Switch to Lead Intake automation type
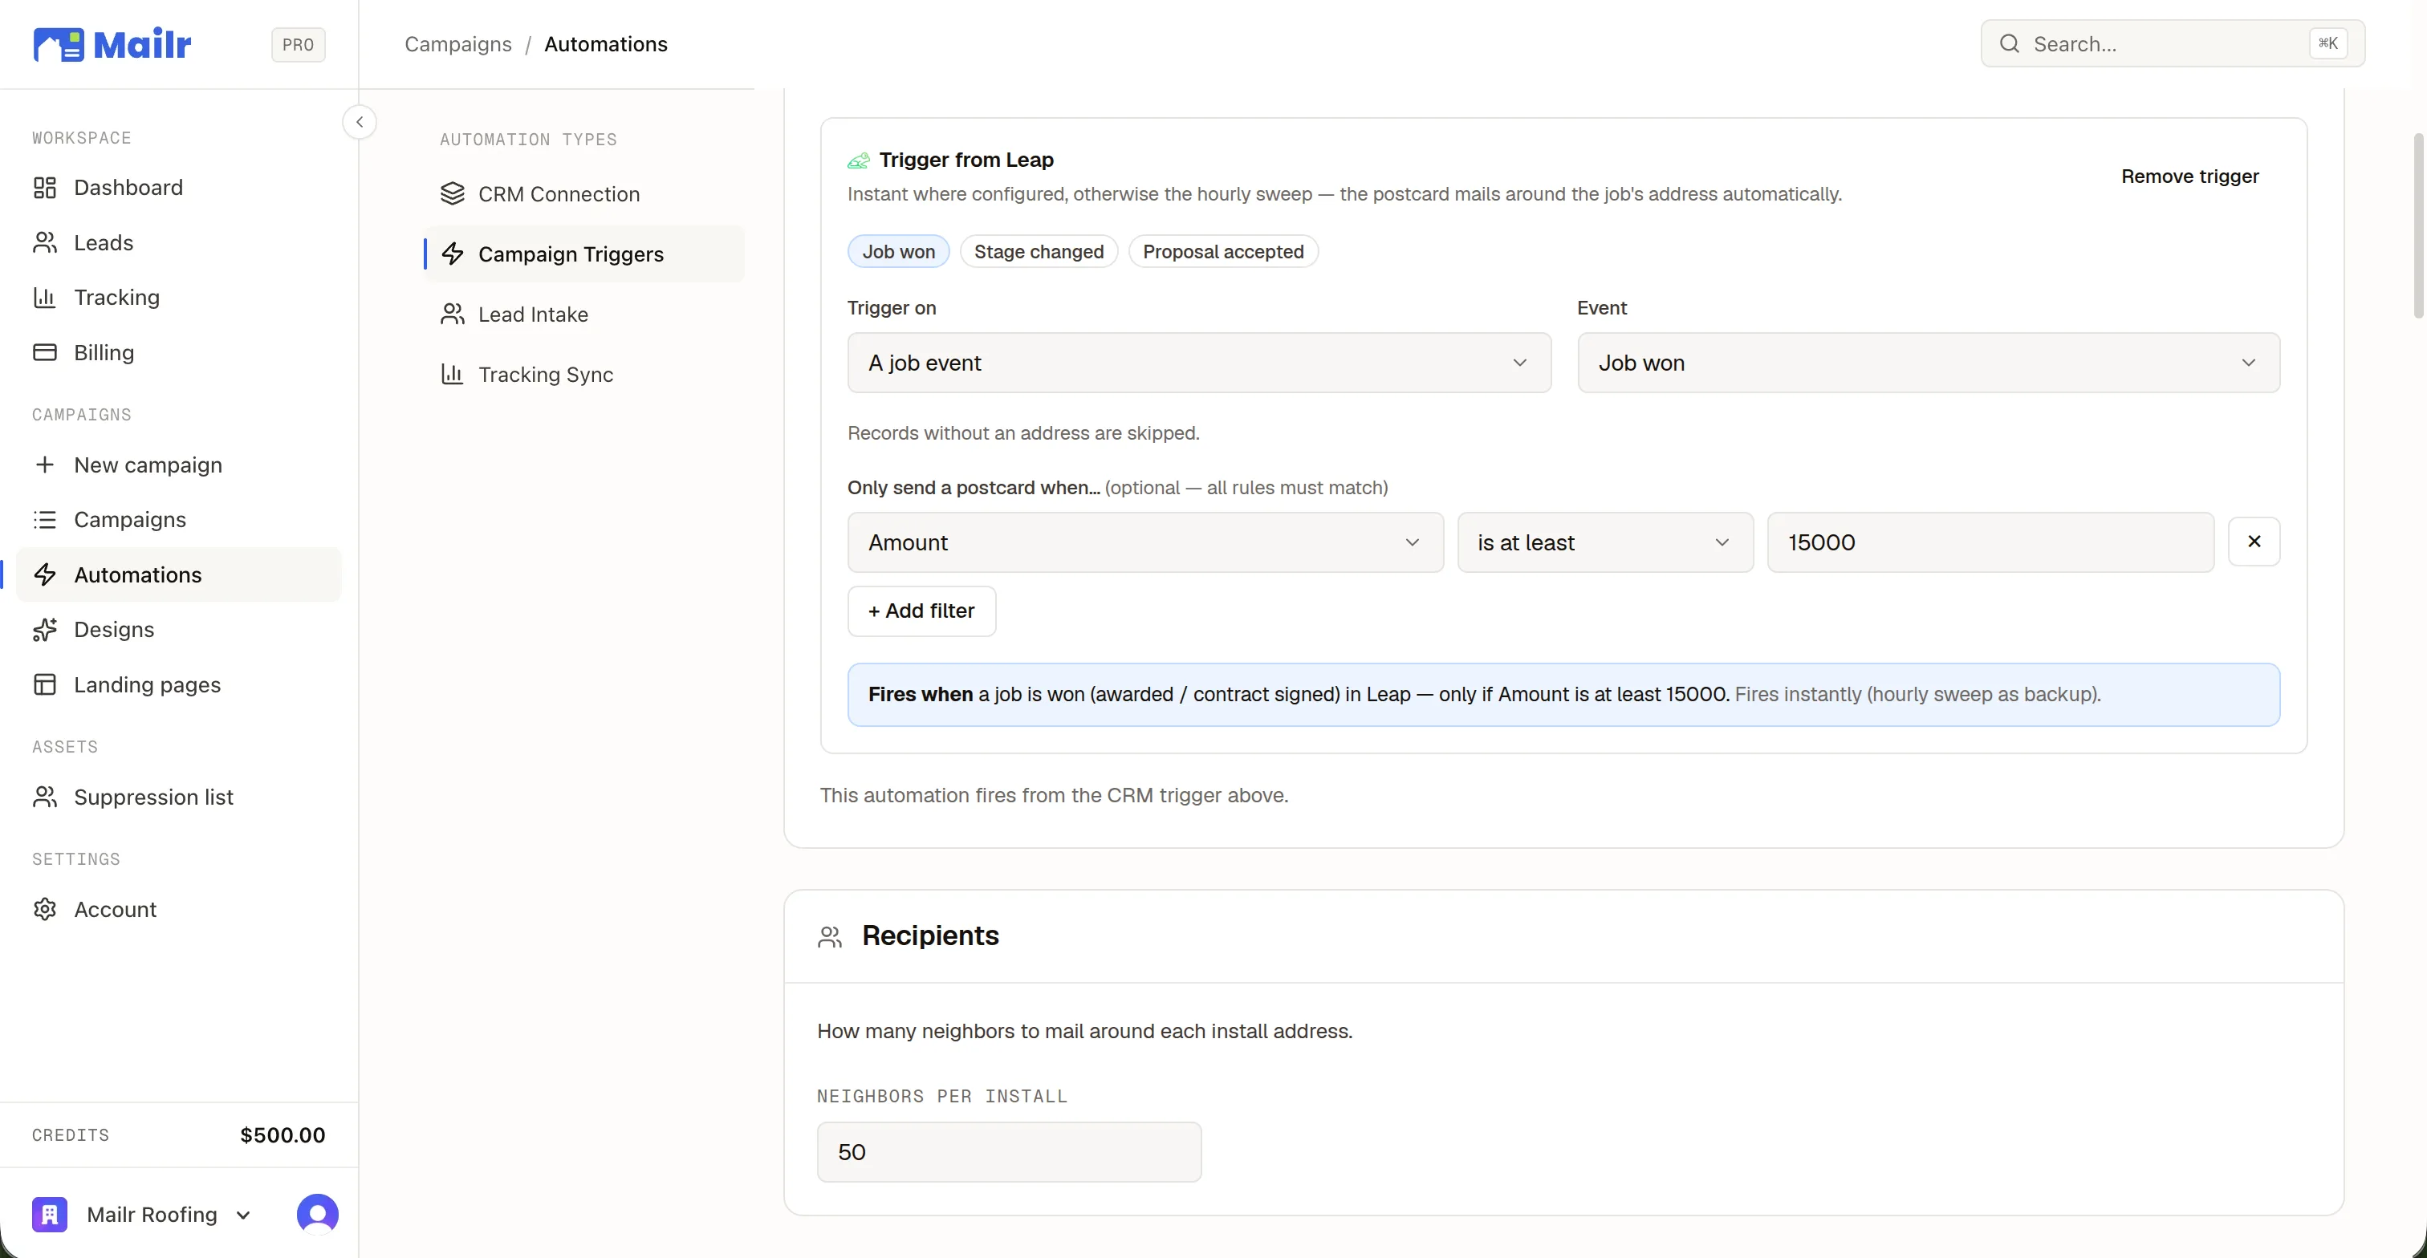The width and height of the screenshot is (2427, 1258). pyautogui.click(x=584, y=314)
